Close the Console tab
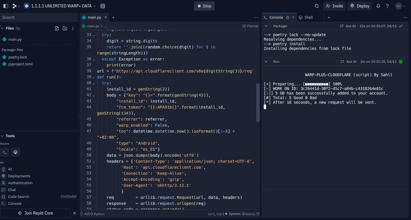Viewport: 411px width, 220px height. coord(293,17)
